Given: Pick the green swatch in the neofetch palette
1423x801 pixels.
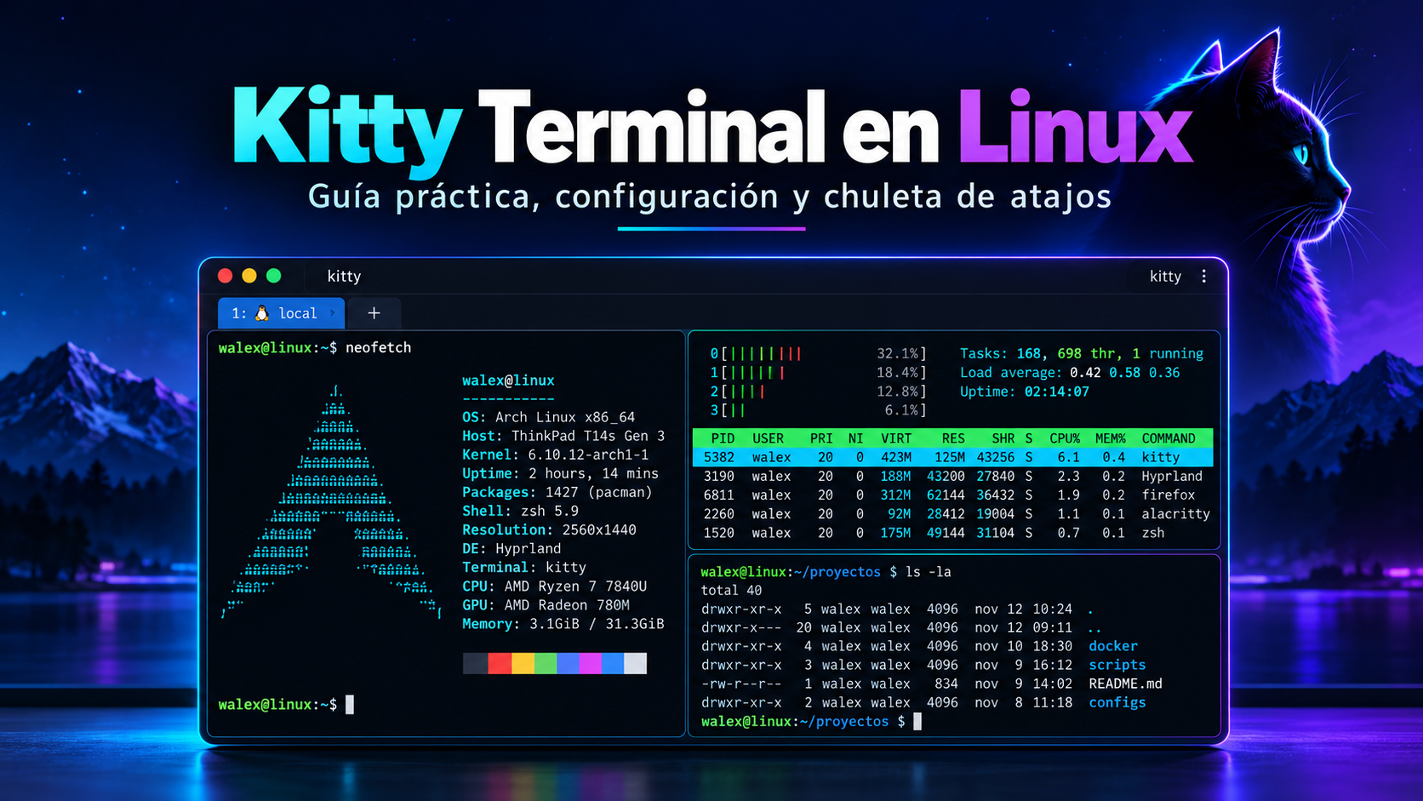Looking at the screenshot, I should (546, 664).
